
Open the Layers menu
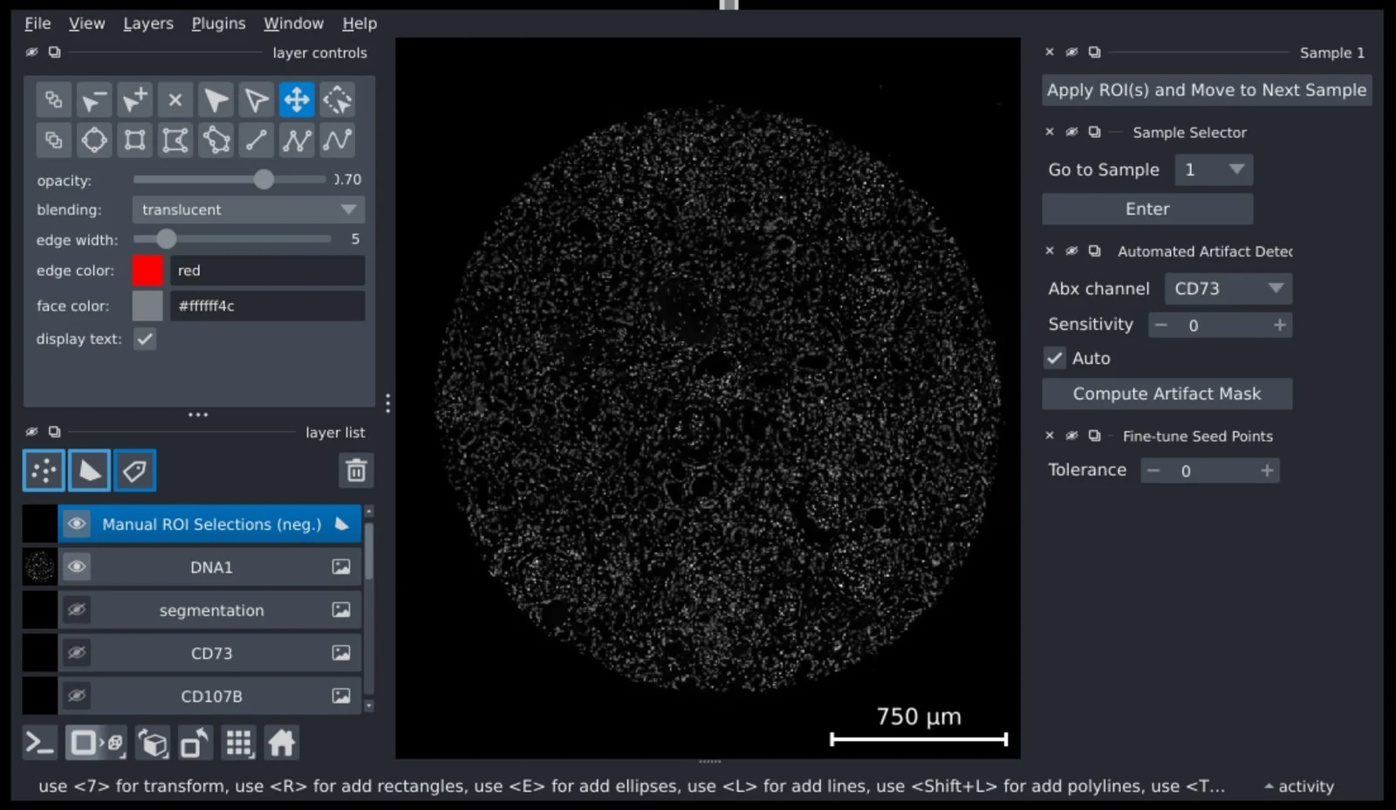click(x=147, y=24)
